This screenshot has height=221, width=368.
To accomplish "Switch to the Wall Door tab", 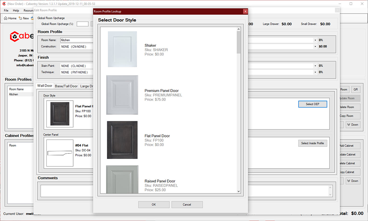I will [x=45, y=86].
